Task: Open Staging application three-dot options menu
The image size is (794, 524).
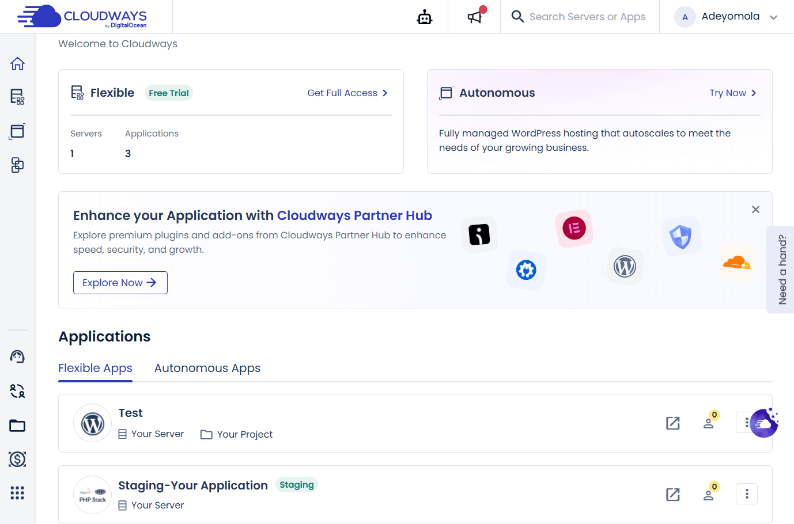Action: (x=747, y=494)
